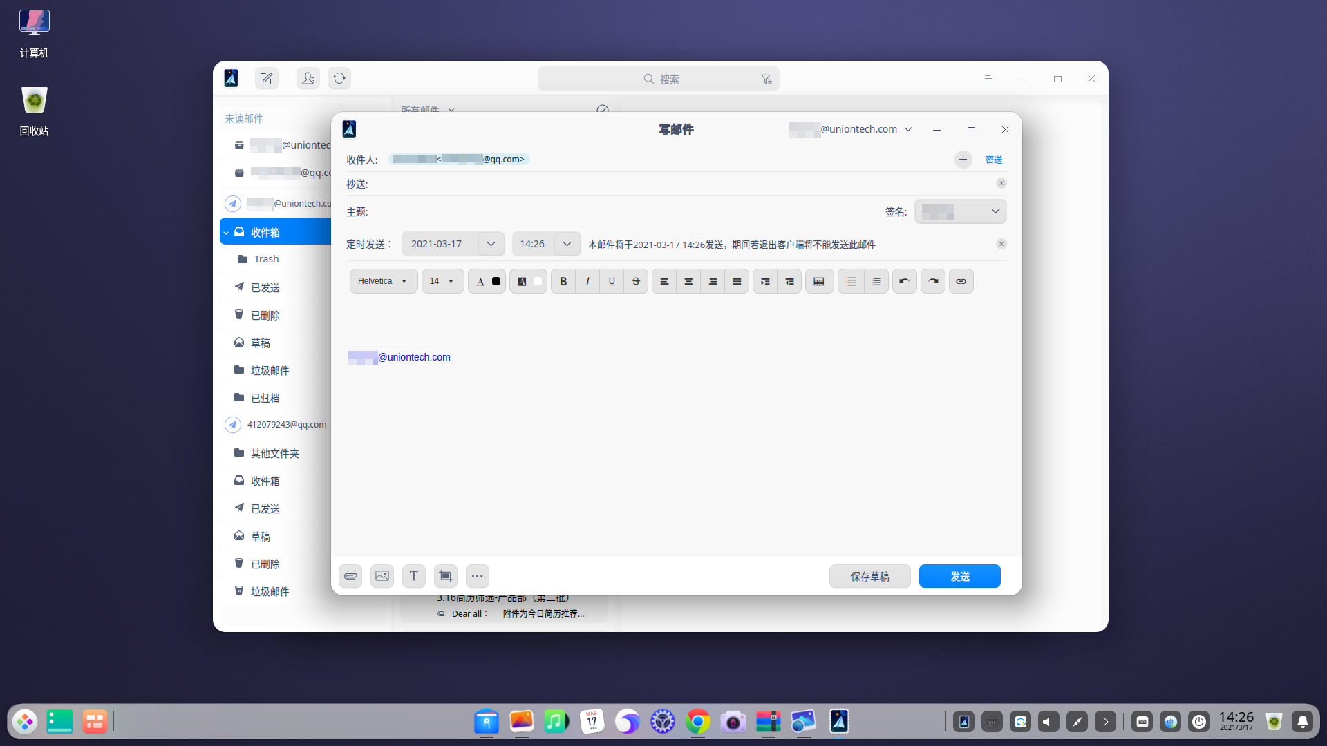The width and height of the screenshot is (1327, 746).
Task: Toggle bold formatting
Action: (x=563, y=281)
